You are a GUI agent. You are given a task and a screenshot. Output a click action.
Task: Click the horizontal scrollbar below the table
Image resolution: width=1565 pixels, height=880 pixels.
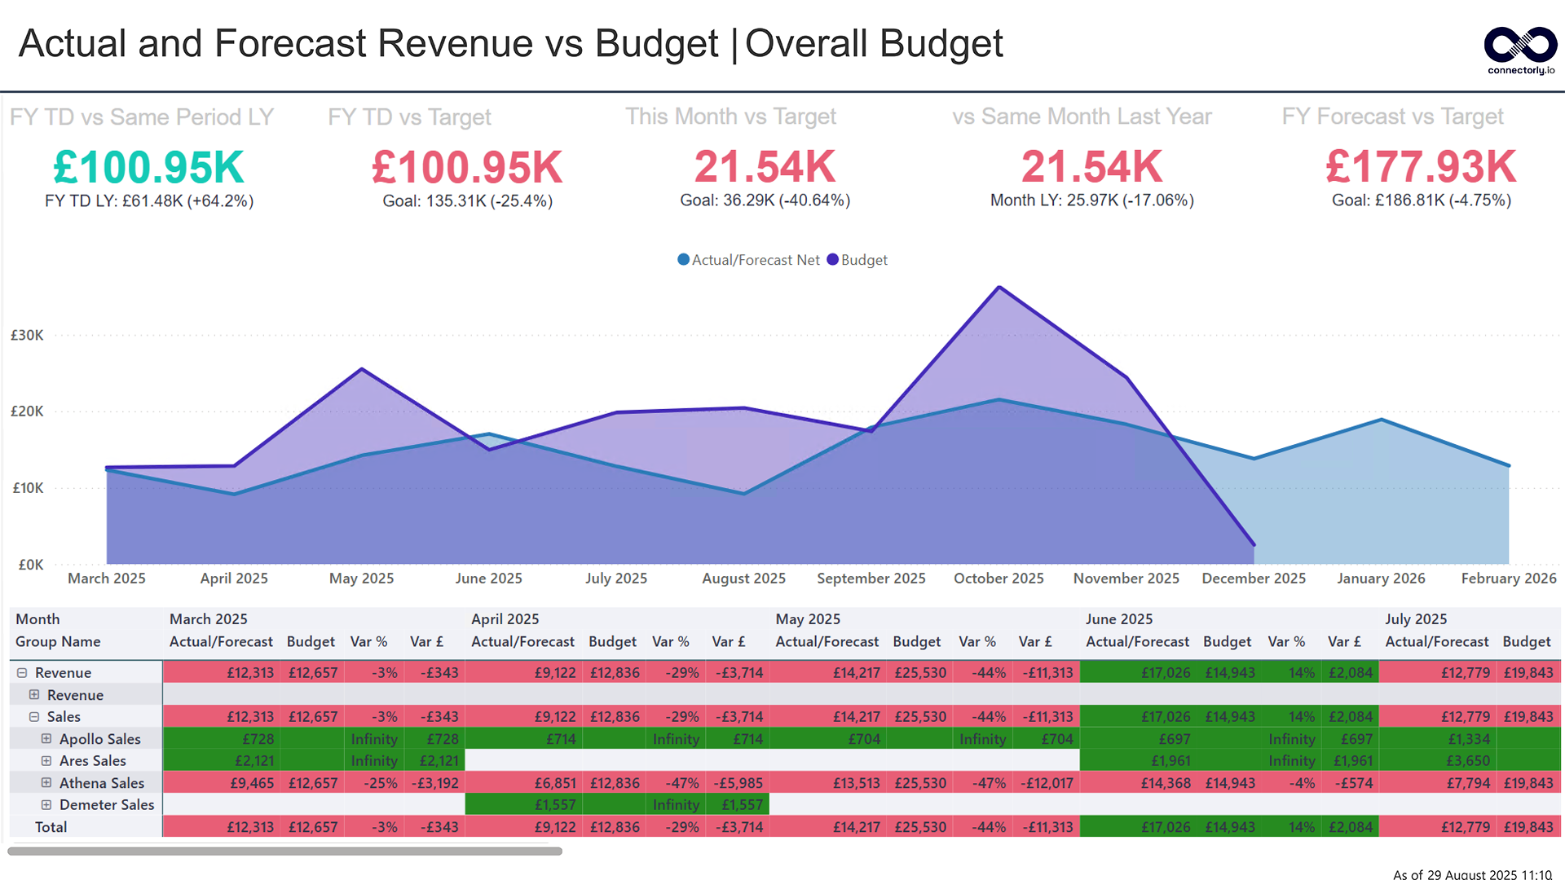285,851
